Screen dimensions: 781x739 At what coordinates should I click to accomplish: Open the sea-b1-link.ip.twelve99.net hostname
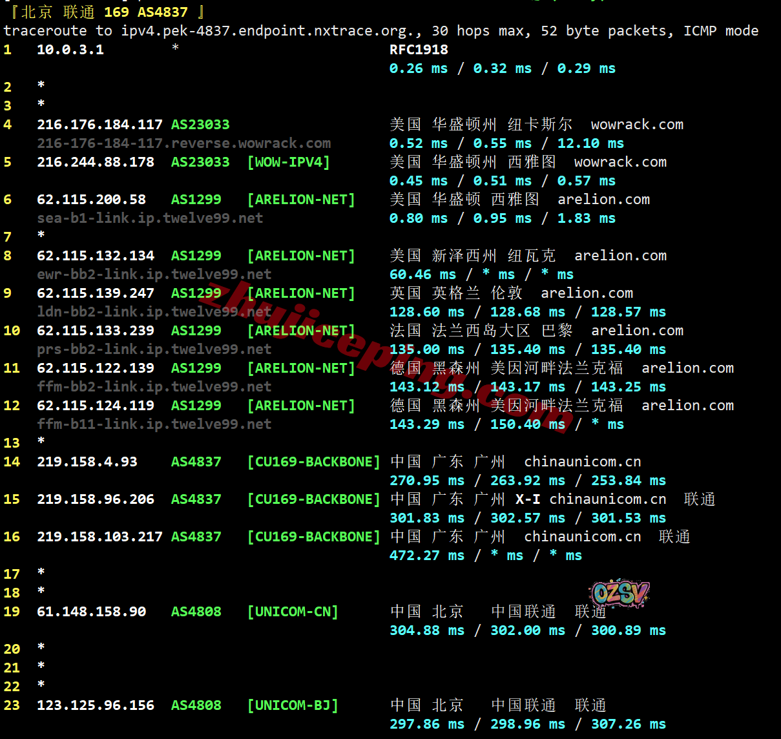[150, 218]
